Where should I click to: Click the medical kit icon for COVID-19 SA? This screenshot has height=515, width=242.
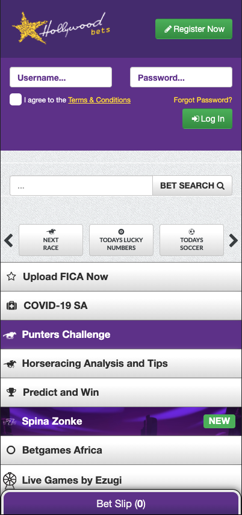click(x=11, y=306)
